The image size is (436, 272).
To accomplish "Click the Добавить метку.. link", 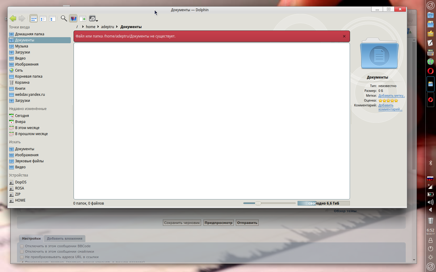I will (x=391, y=96).
